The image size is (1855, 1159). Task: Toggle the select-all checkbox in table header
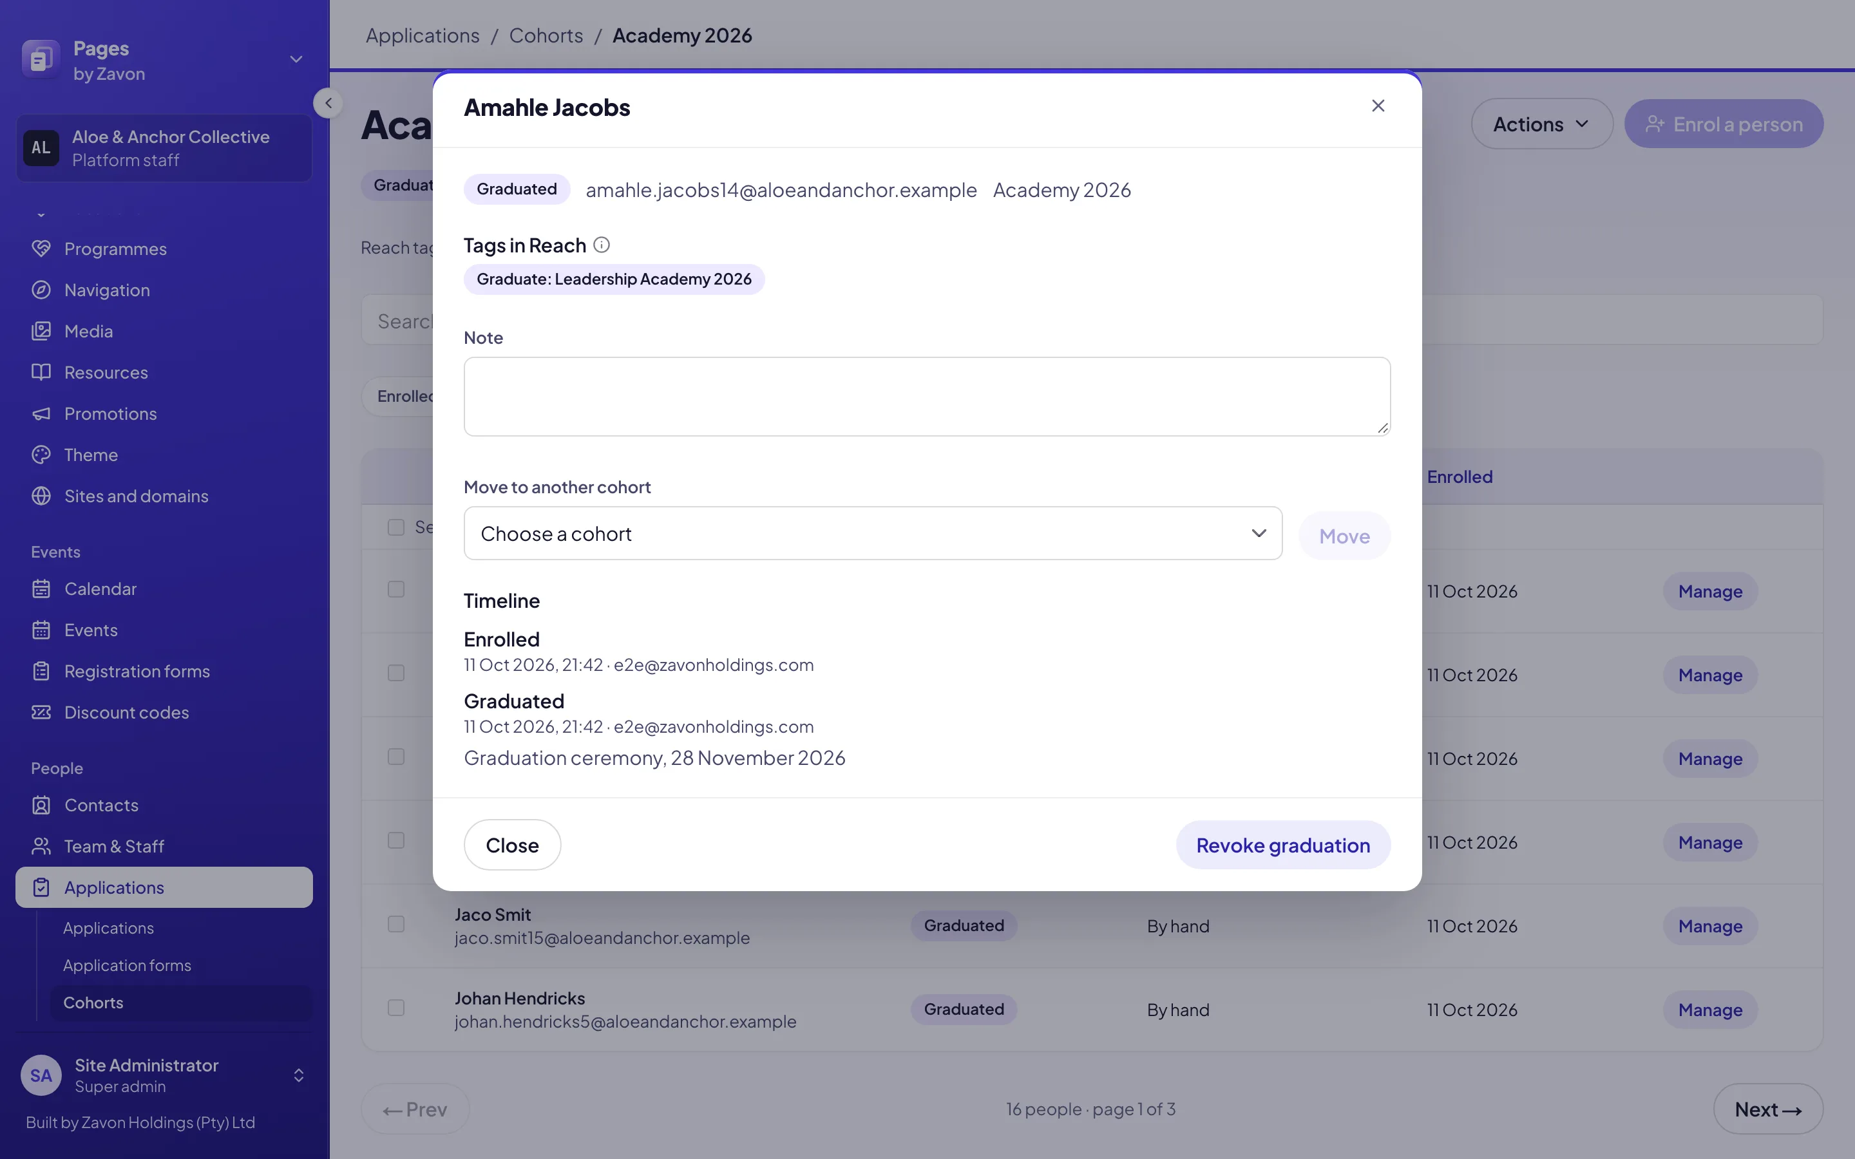395,527
